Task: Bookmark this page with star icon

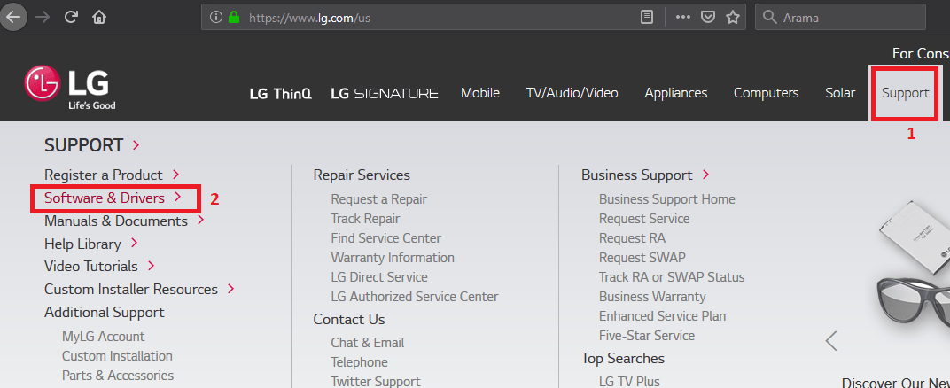Action: coord(732,17)
